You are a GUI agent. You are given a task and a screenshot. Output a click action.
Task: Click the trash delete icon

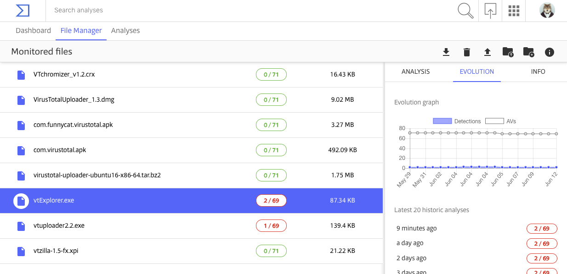[467, 52]
